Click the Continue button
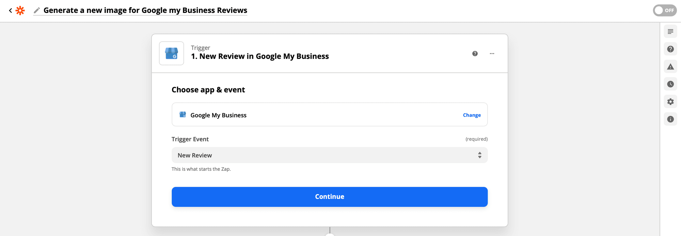 pos(330,197)
